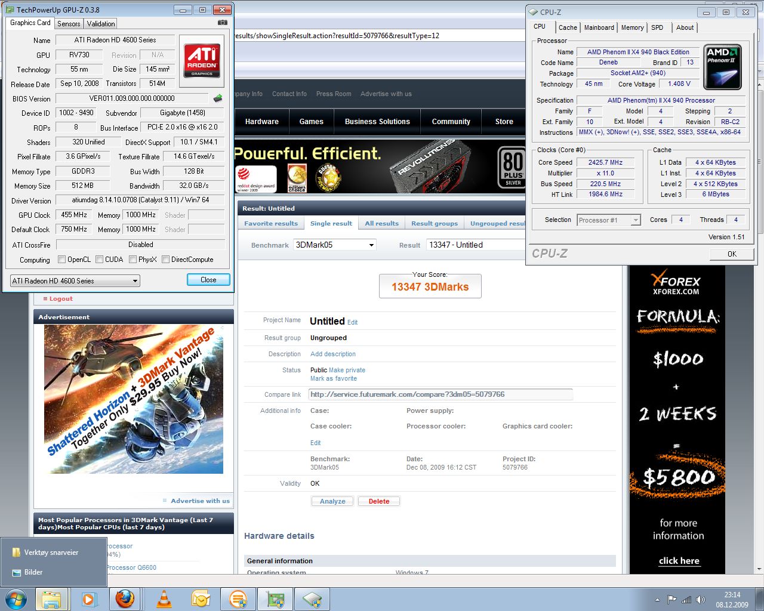This screenshot has height=611, width=764.
Task: Click the XForex click here banner
Action: click(x=679, y=560)
